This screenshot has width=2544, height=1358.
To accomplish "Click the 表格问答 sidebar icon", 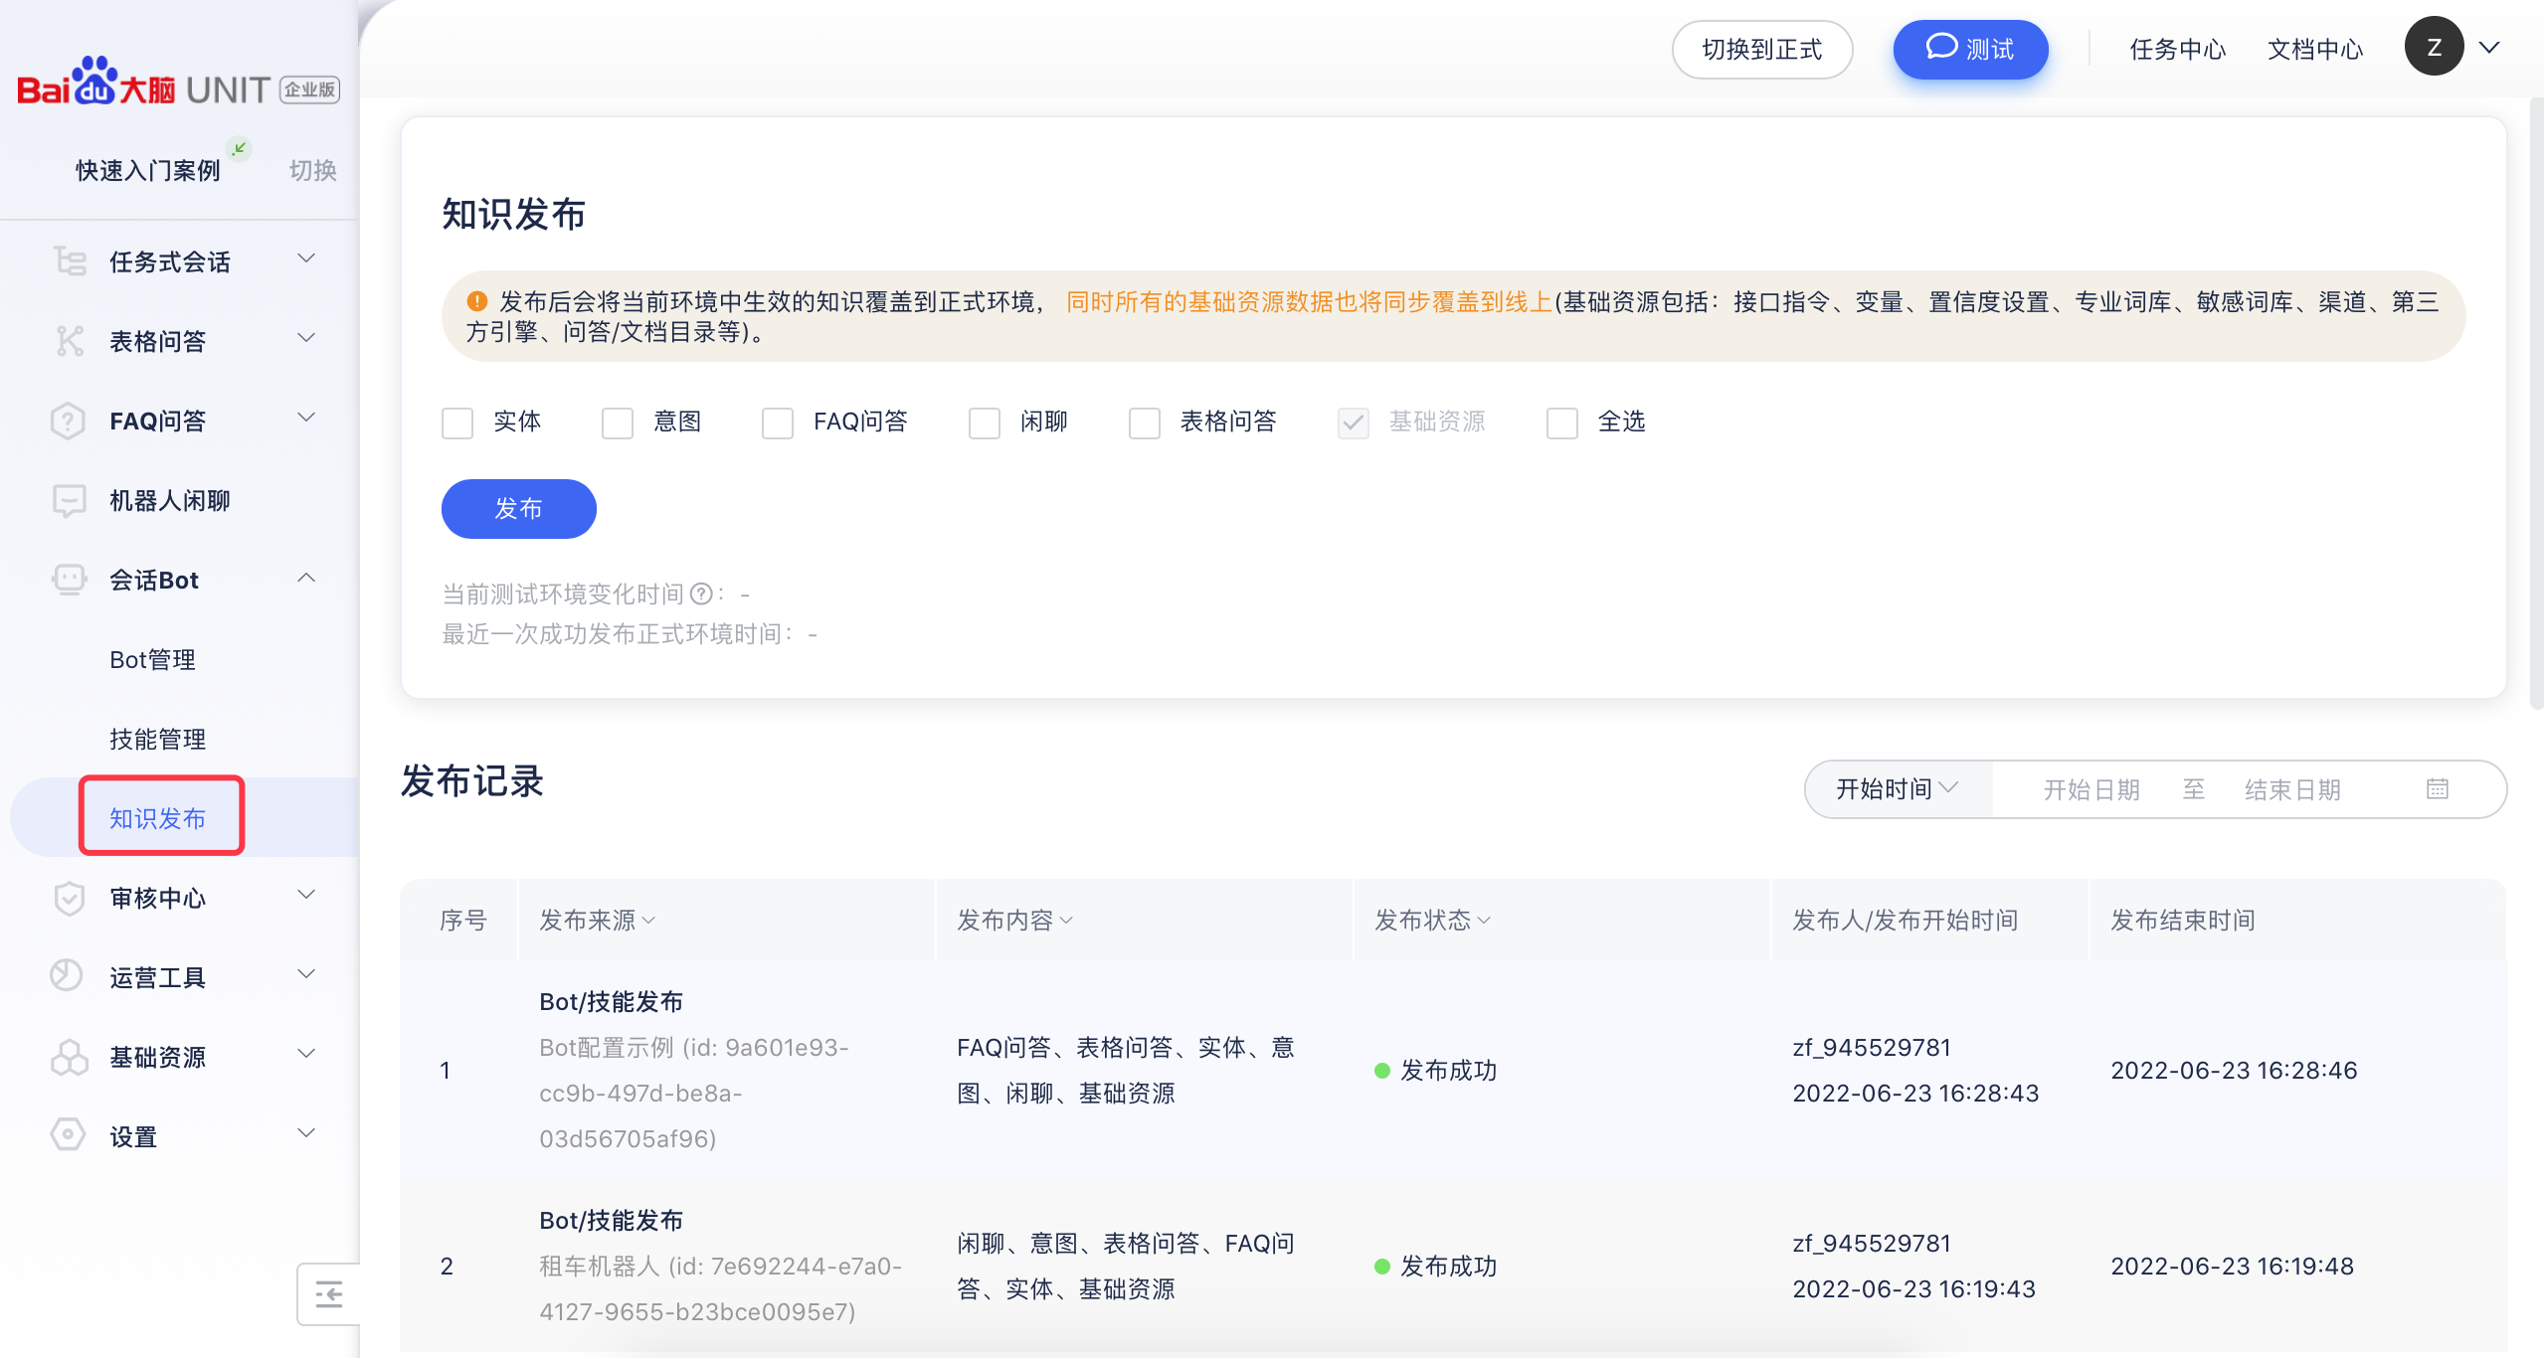I will tap(69, 341).
